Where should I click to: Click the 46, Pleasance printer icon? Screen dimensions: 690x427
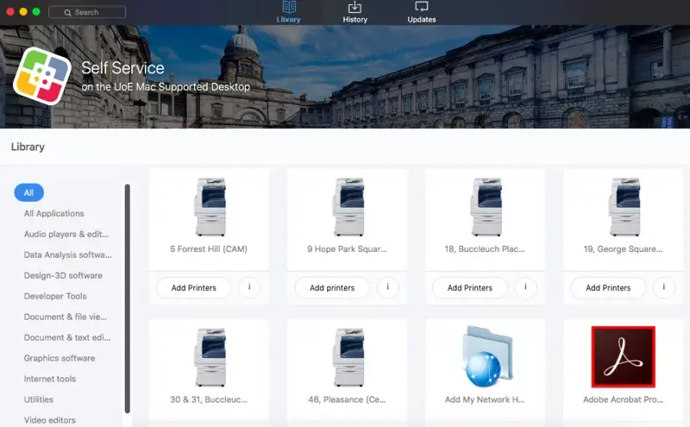pos(348,357)
